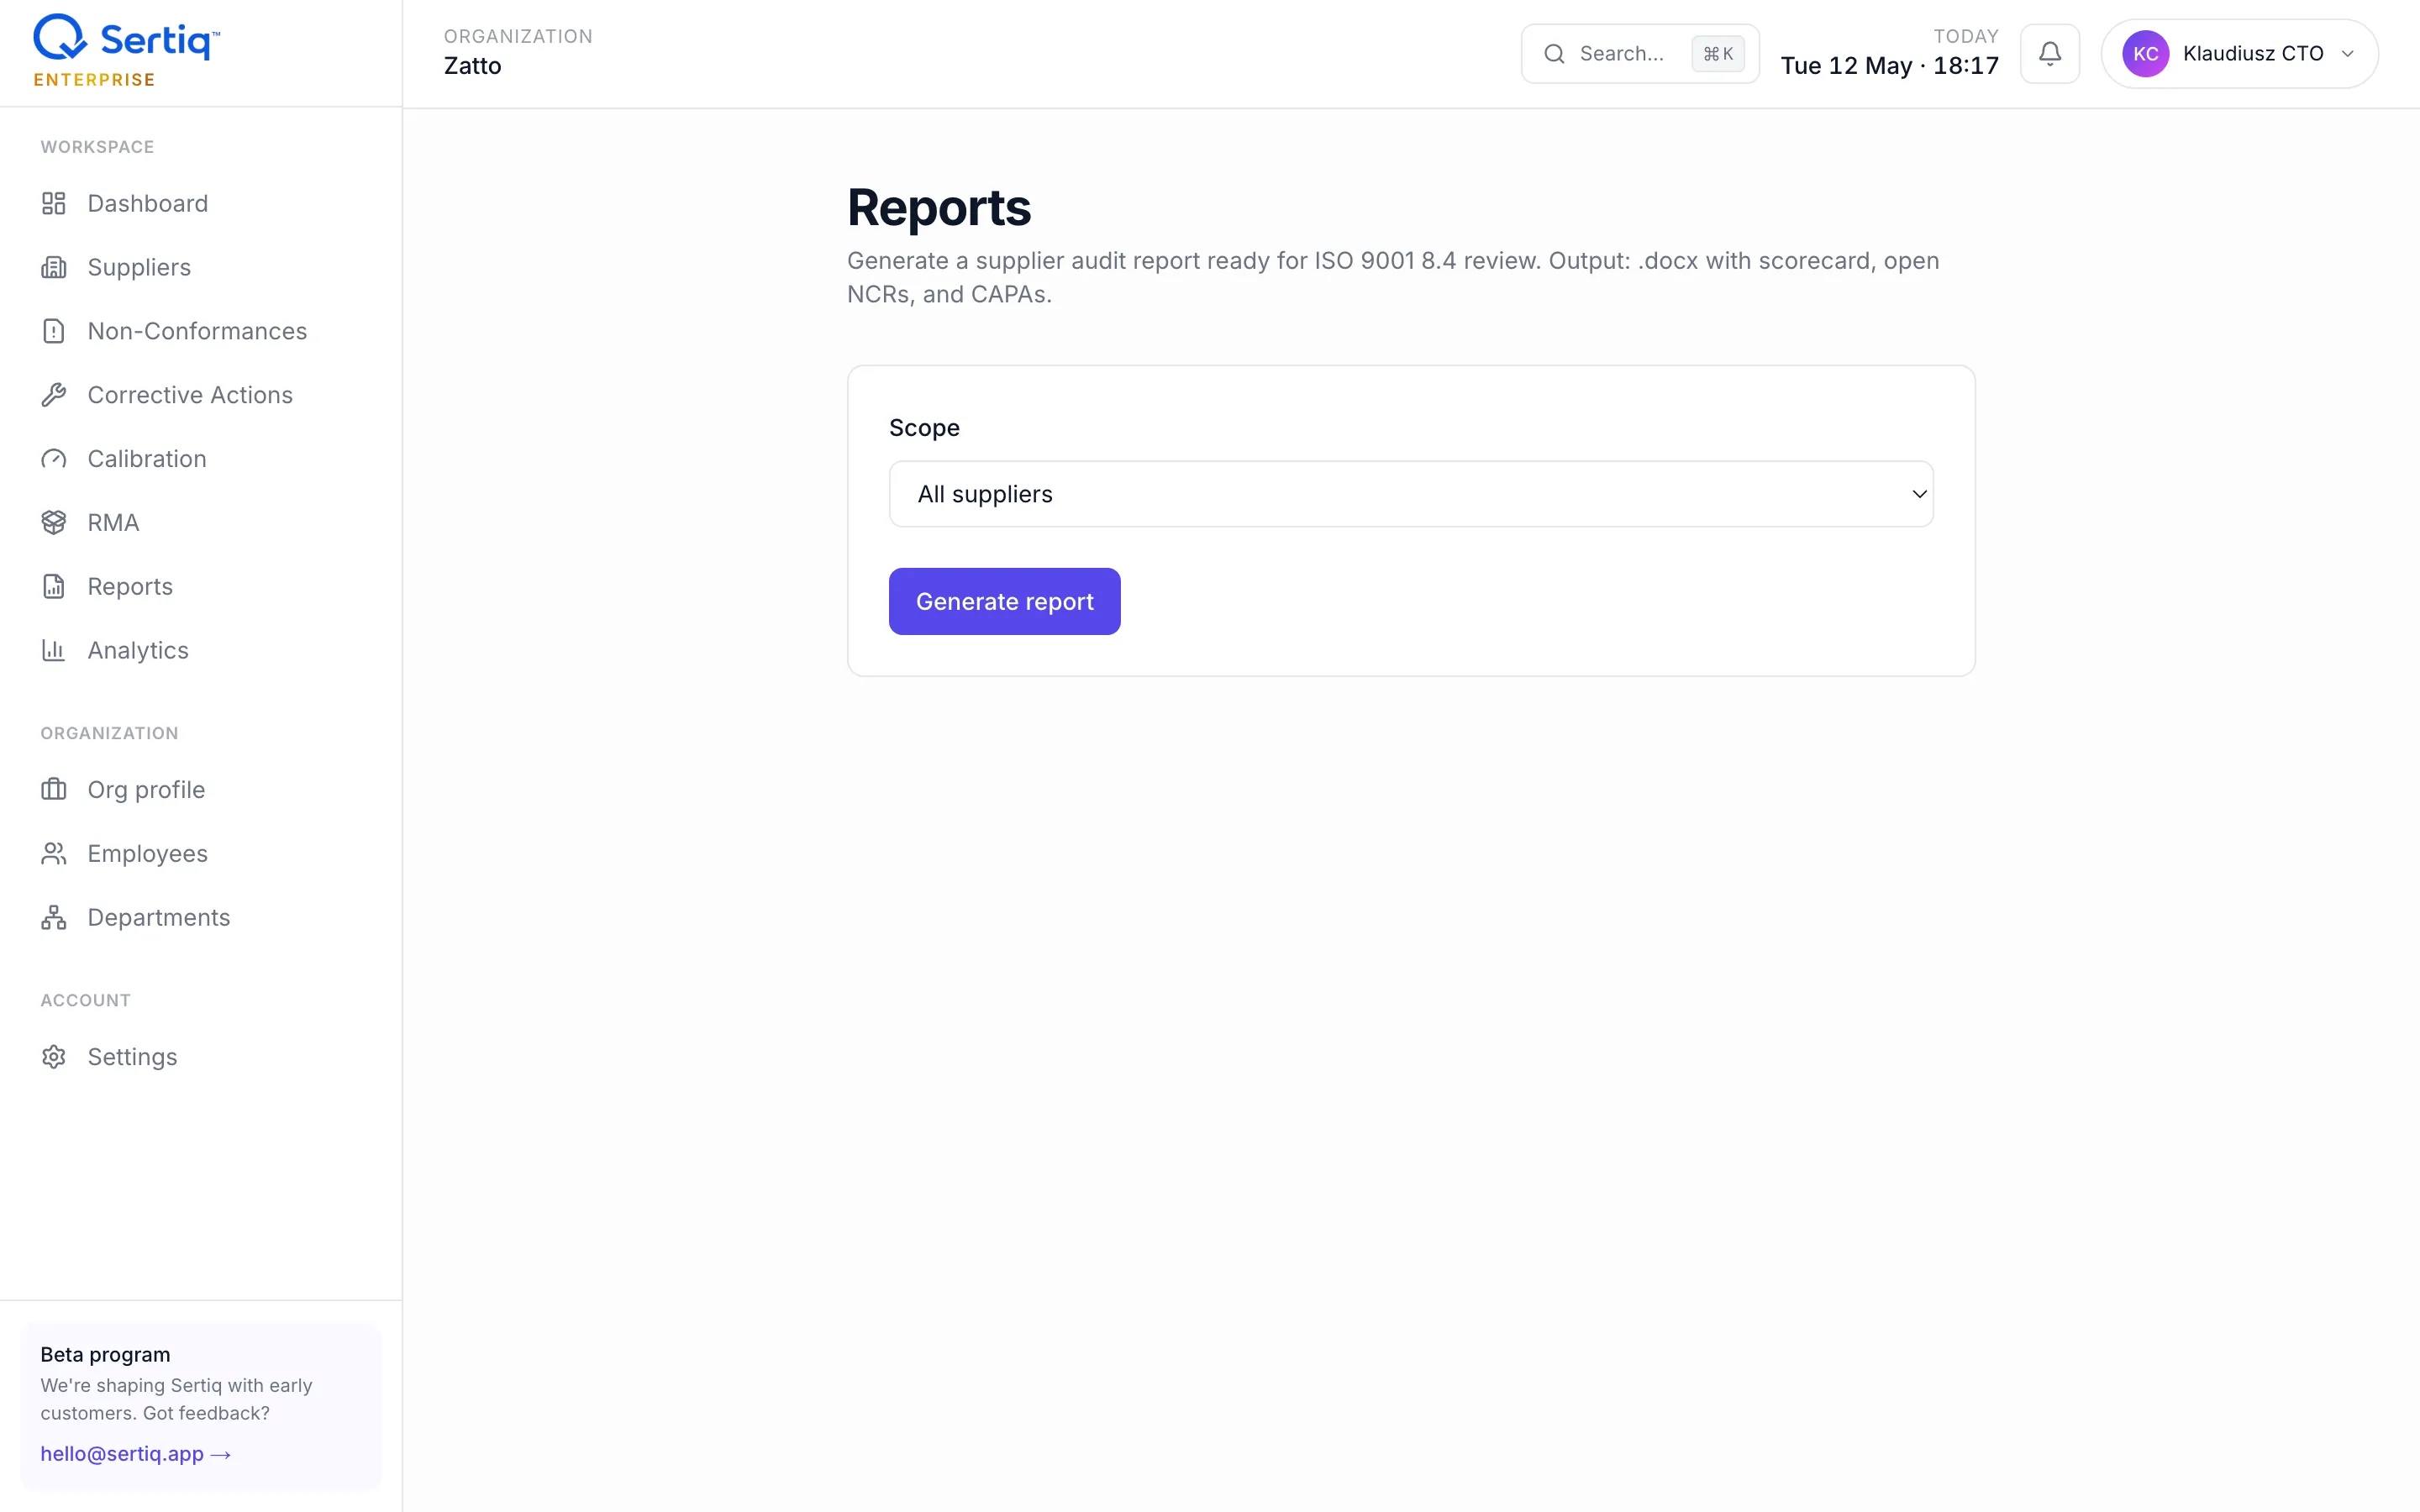The image size is (2420, 1512).
Task: Click the Zatto organization name
Action: (x=473, y=66)
